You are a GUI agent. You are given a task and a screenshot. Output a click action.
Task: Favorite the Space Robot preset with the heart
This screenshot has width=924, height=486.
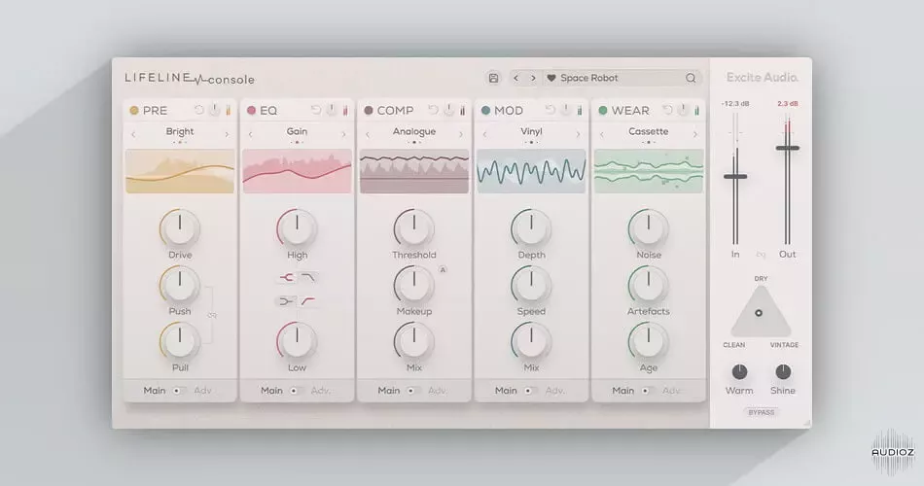pos(551,78)
